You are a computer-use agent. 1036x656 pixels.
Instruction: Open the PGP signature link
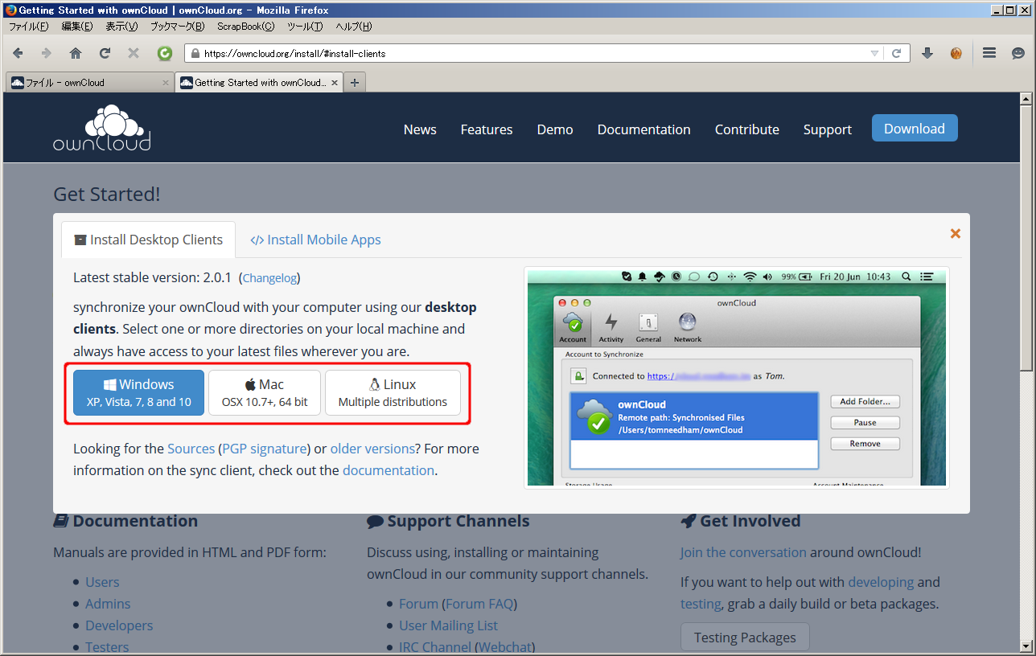265,449
